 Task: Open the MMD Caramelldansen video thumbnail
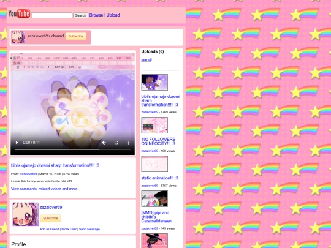154,198
